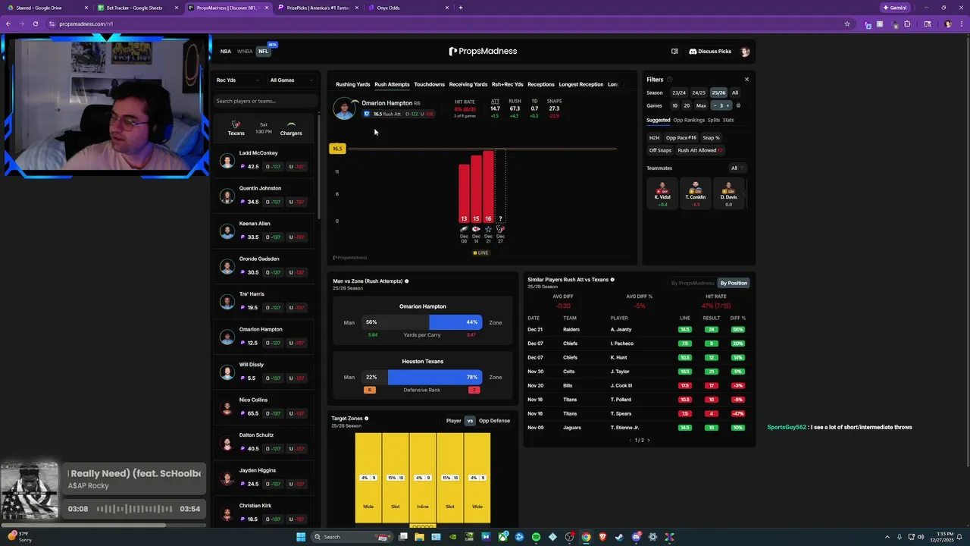Expand the Rec Yds stat dropdown

(238, 80)
